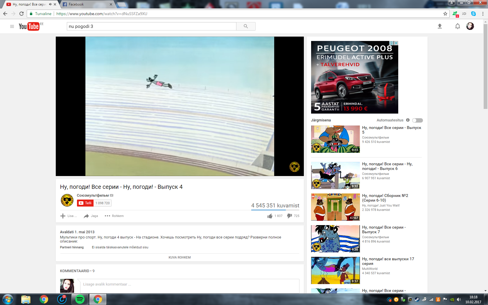This screenshot has height=305, width=488.
Task: Click the video player to pause
Action: [180, 106]
